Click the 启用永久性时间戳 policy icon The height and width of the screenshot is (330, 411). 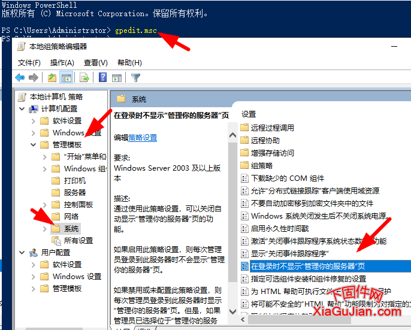coord(244,229)
